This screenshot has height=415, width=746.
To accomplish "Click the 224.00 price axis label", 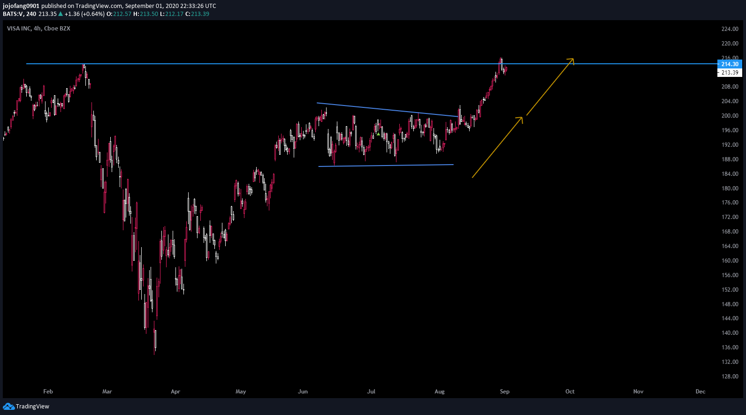I will click(x=730, y=29).
